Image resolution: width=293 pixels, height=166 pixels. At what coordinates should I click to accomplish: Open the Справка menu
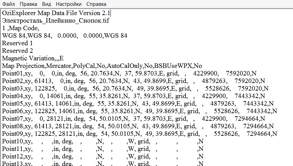tap(96, 4)
